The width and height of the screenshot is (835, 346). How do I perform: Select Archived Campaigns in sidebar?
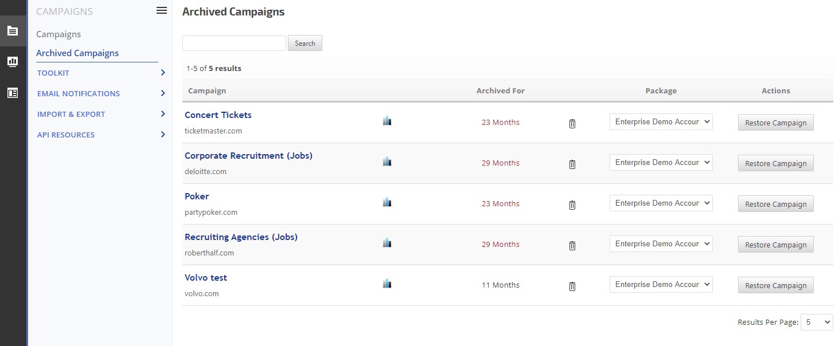click(x=77, y=53)
